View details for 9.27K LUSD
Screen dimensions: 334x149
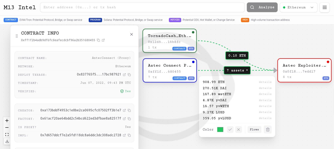point(265,112)
